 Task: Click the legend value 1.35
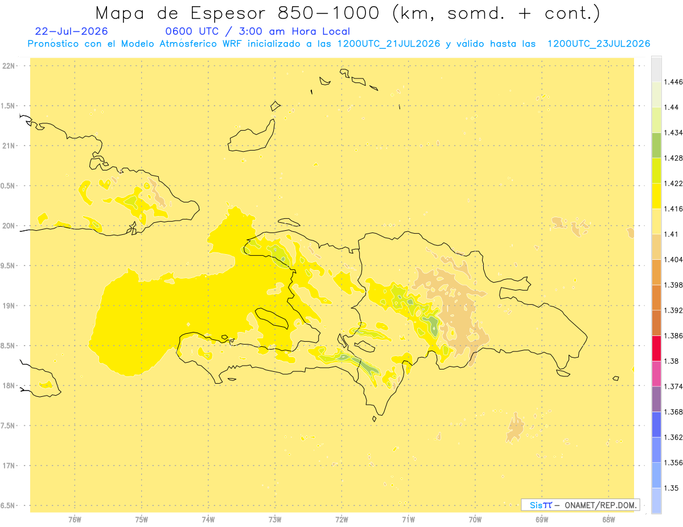[672, 488]
